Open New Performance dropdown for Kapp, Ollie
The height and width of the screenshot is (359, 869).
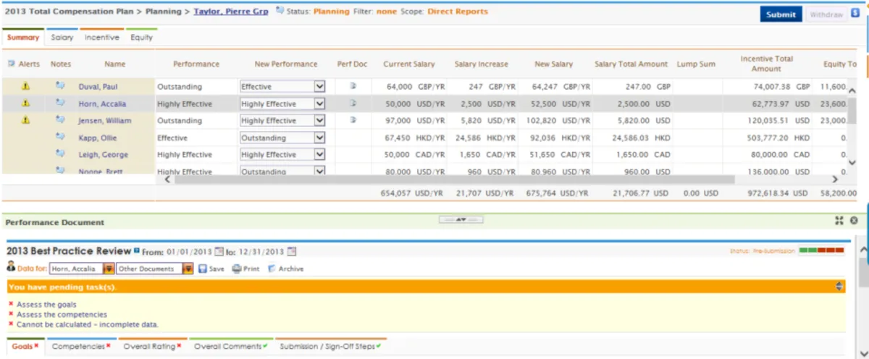click(319, 138)
